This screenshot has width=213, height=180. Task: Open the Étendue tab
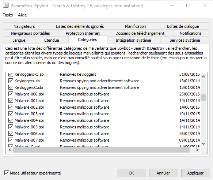tap(52, 40)
